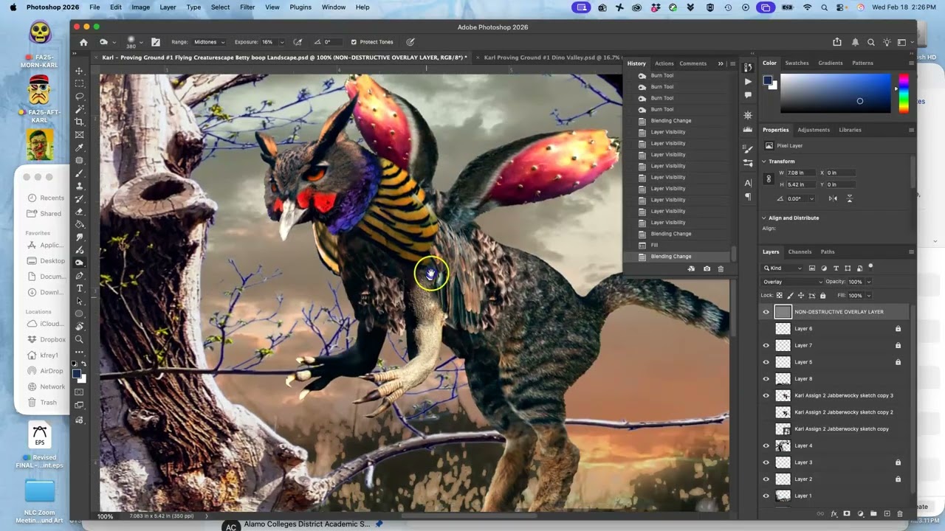Hide the NON-DESTRUCTIVE OVERLAY LAYER
The width and height of the screenshot is (945, 531).
[766, 312]
